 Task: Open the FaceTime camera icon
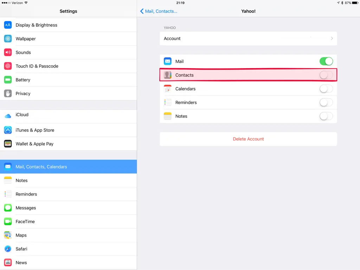(8, 221)
